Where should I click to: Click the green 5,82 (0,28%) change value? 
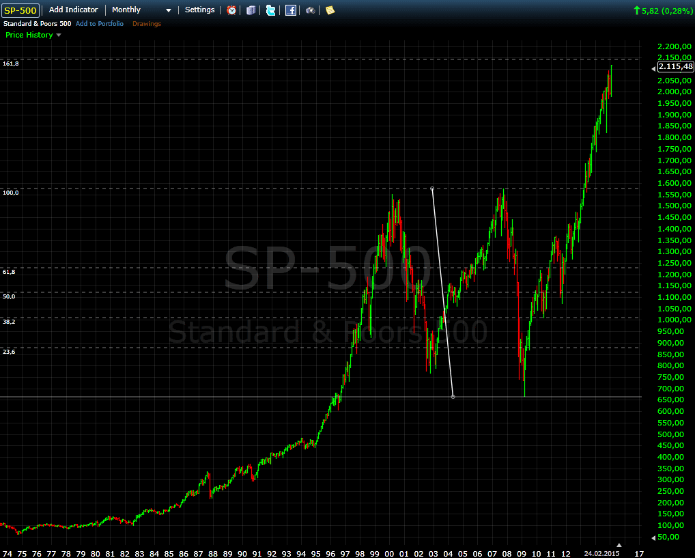666,11
